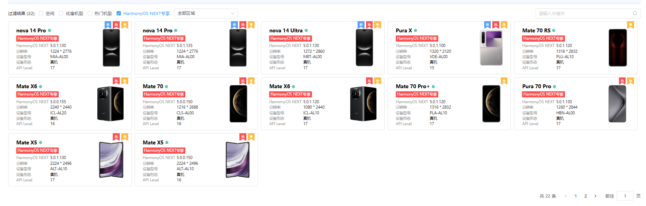Select the Pura X phone thumbnail
Image resolution: width=646 pixels, height=206 pixels.
491,48
